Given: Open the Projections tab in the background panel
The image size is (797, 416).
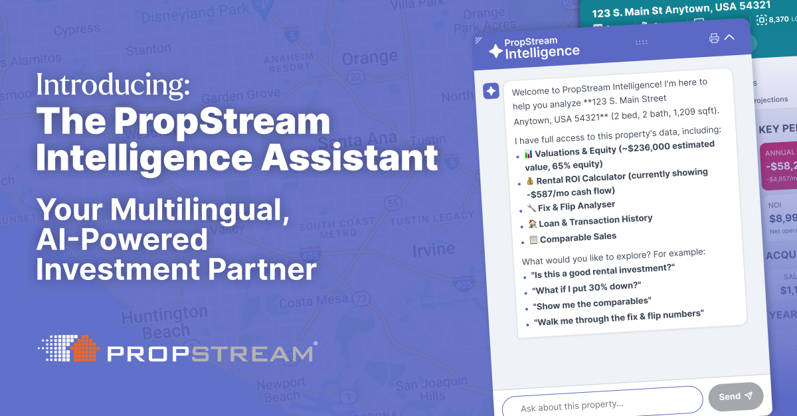Looking at the screenshot, I should click(x=770, y=100).
